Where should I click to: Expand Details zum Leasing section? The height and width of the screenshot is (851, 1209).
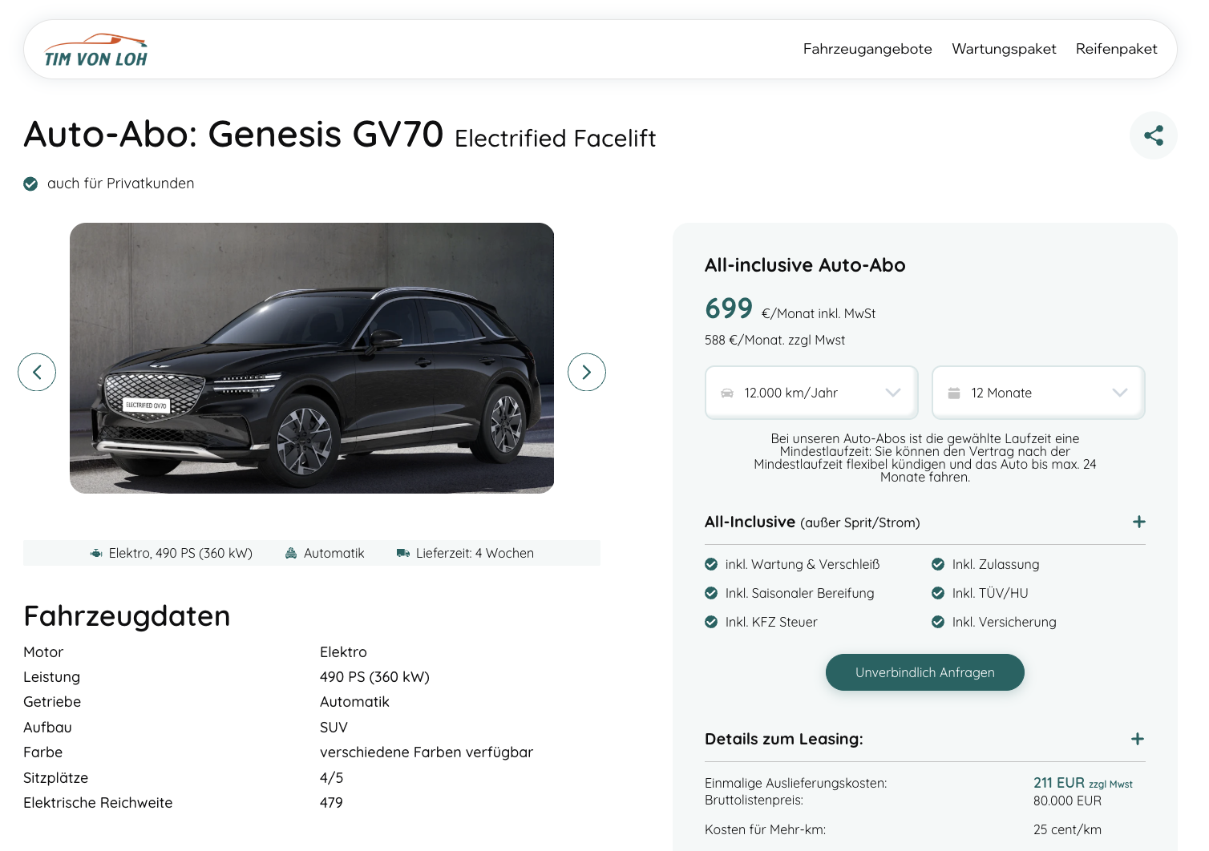pos(1137,739)
